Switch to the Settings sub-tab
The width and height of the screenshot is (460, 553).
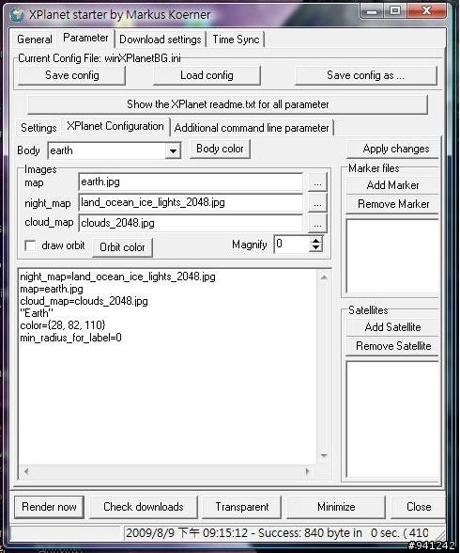(38, 127)
